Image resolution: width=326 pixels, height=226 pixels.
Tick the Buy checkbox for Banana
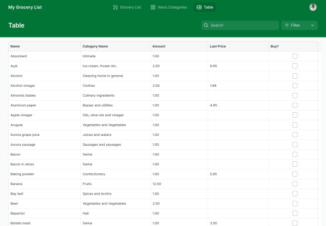click(x=295, y=184)
